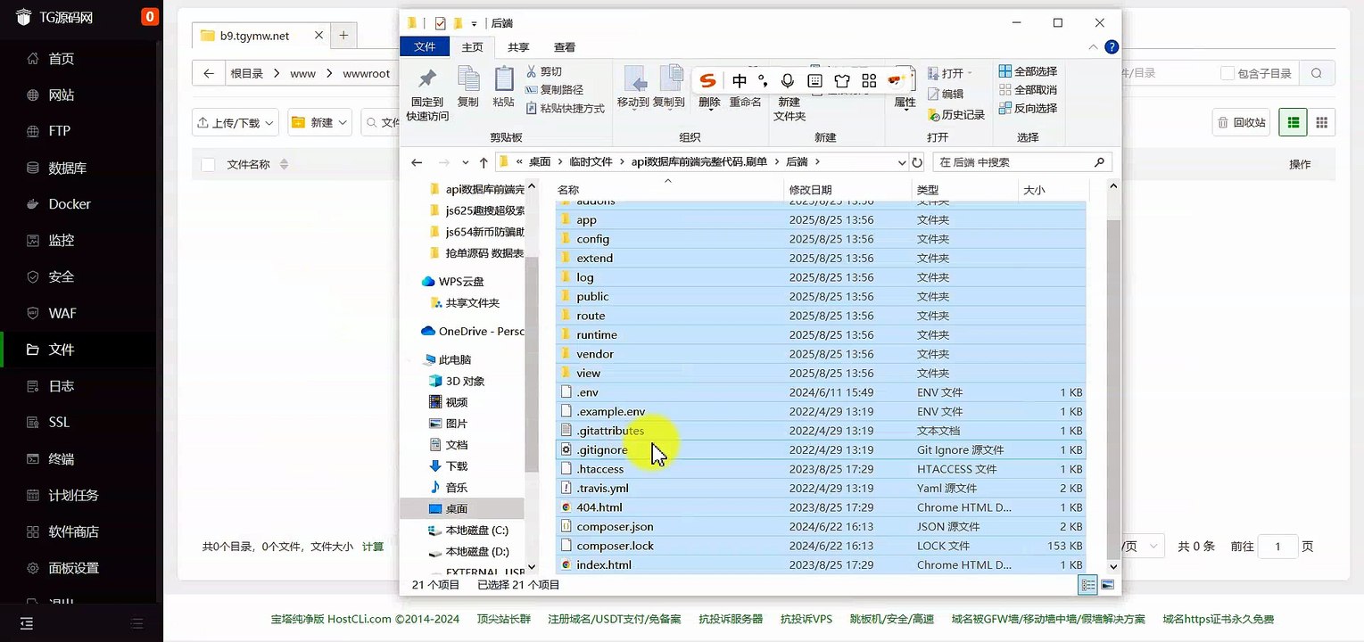
Task: Click the Explorer up-directory arrow
Action: point(484,162)
